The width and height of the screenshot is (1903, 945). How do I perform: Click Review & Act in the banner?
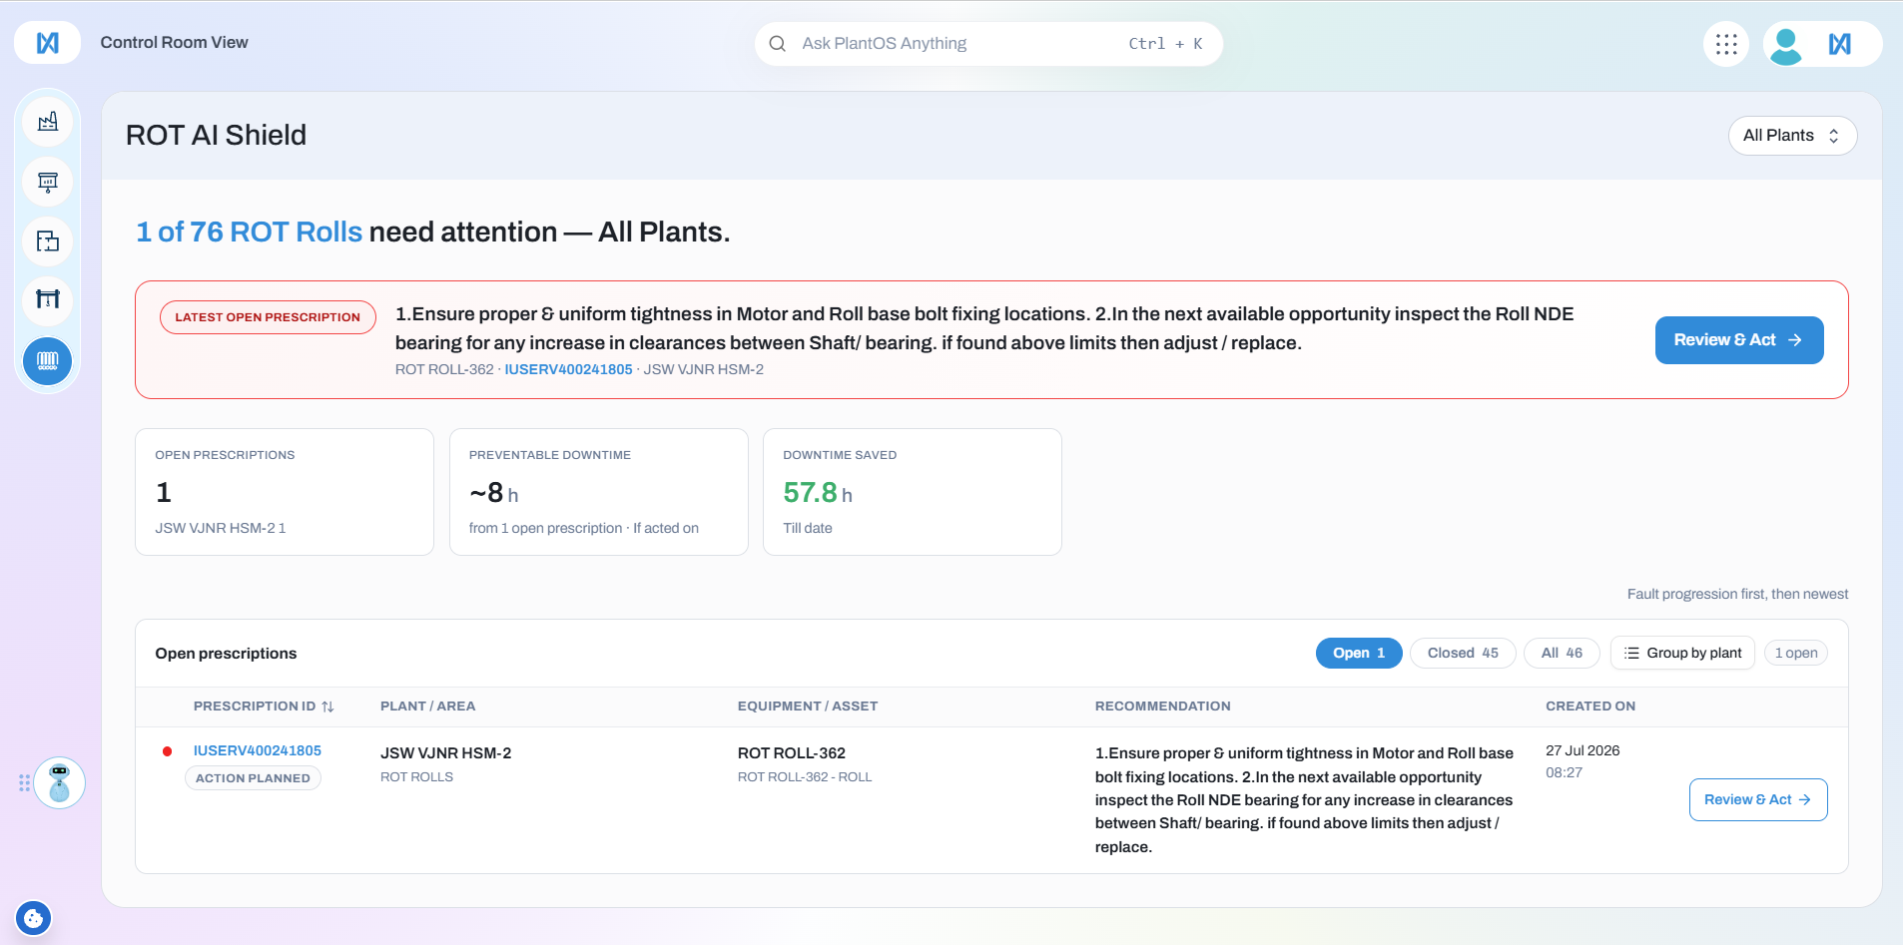point(1739,340)
